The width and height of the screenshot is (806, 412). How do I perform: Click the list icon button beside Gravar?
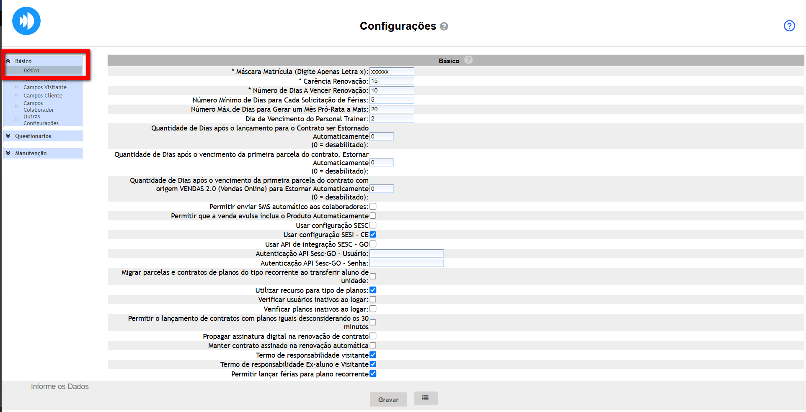(426, 398)
